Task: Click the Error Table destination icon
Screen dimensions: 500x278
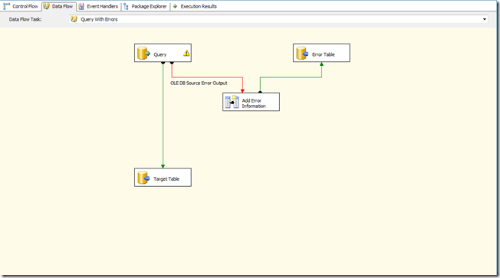Action: click(x=302, y=53)
